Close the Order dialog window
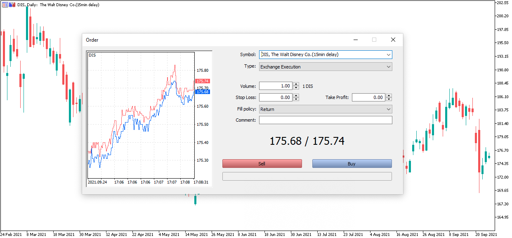Viewport: 512px width, 238px height. tap(393, 40)
